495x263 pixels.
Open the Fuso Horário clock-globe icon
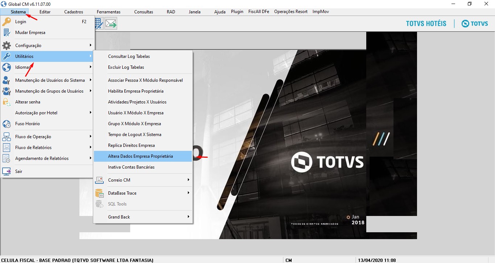pyautogui.click(x=7, y=124)
